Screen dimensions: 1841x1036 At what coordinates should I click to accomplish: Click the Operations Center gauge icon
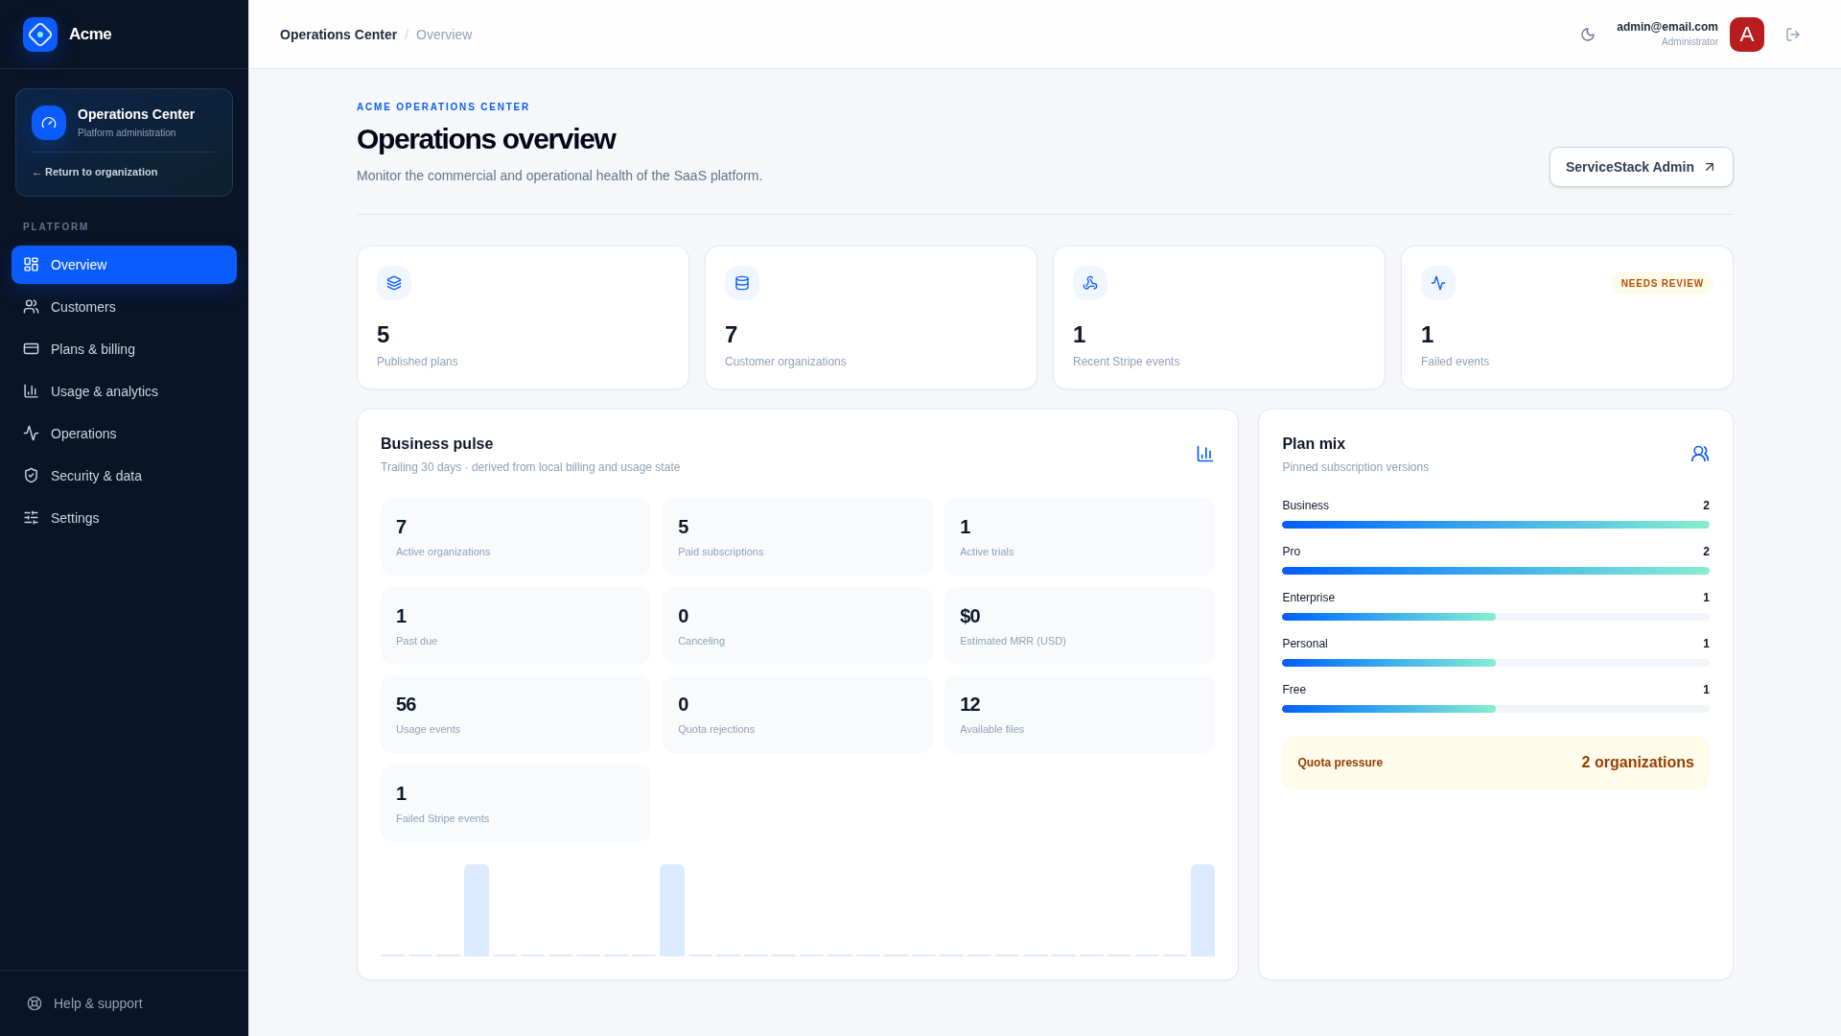49,123
